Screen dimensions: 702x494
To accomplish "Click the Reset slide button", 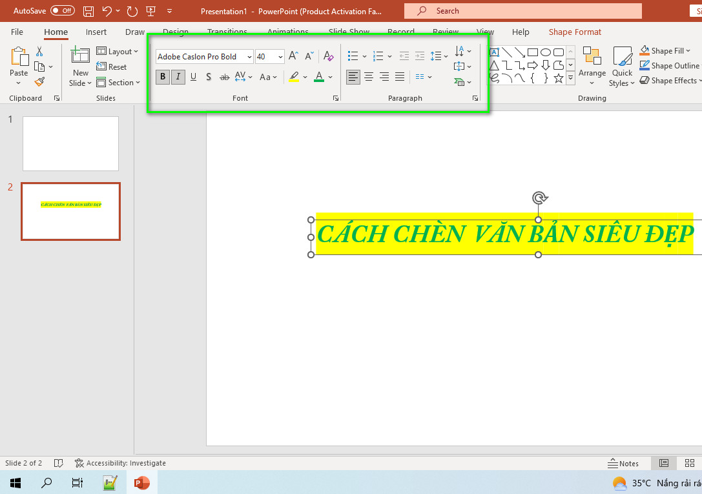I will coord(112,67).
